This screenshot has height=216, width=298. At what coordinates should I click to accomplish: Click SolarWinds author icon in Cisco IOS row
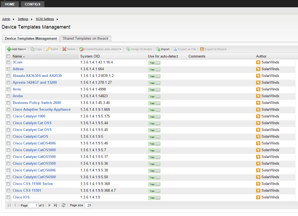point(258,197)
